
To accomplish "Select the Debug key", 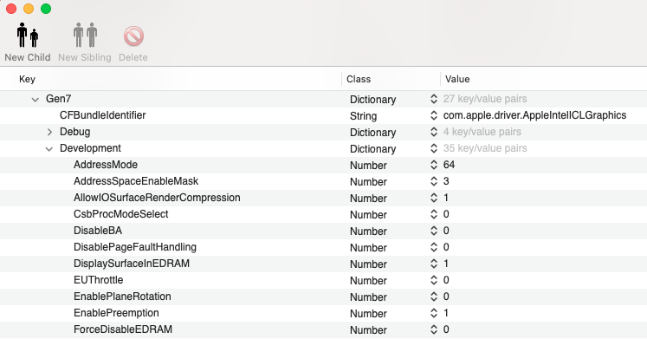I will pyautogui.click(x=74, y=132).
